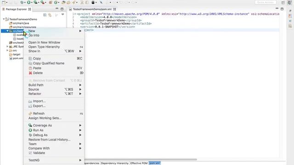The image size is (294, 165).
Task: Toggle Link with Editor in Package Explorer
Action: [50, 15]
